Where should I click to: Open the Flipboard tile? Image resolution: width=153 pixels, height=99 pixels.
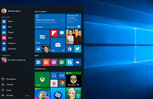click(x=54, y=33)
